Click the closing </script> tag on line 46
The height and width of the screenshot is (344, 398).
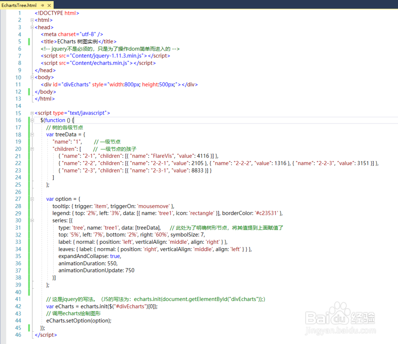(x=46, y=335)
